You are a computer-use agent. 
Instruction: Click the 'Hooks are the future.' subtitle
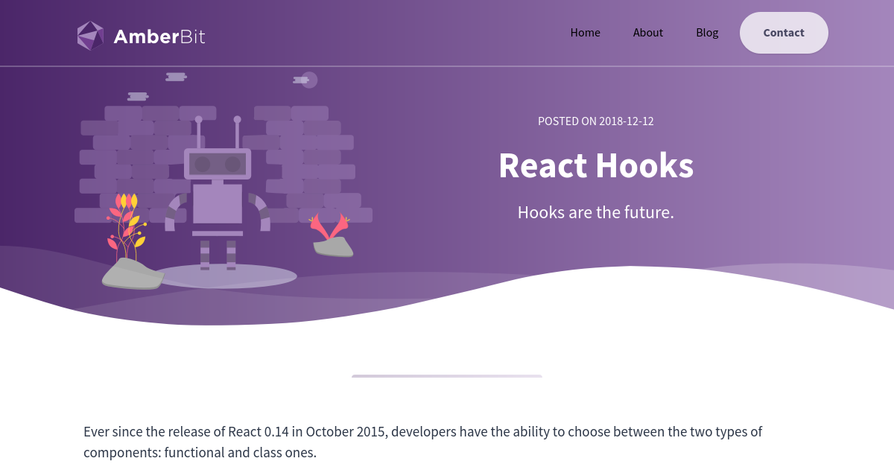596,212
